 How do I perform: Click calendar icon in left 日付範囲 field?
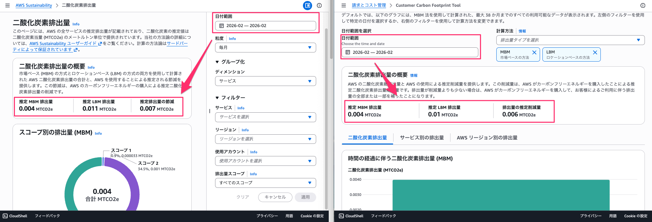point(222,26)
